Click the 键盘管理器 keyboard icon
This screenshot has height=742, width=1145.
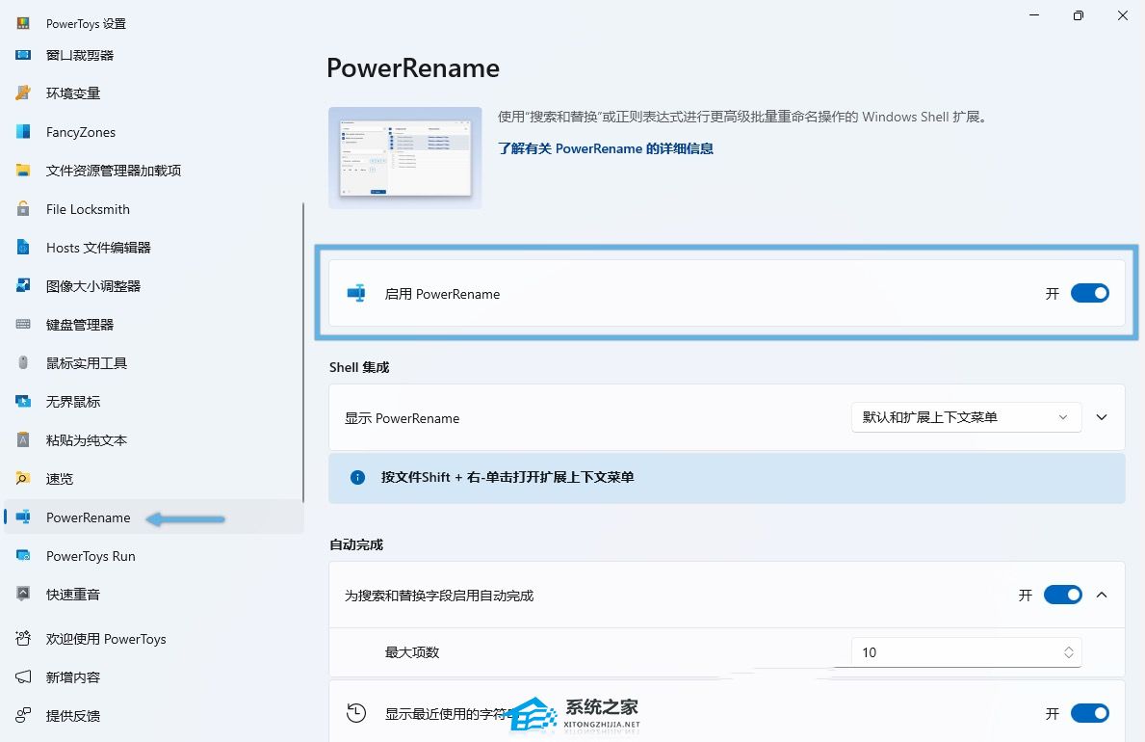[23, 324]
